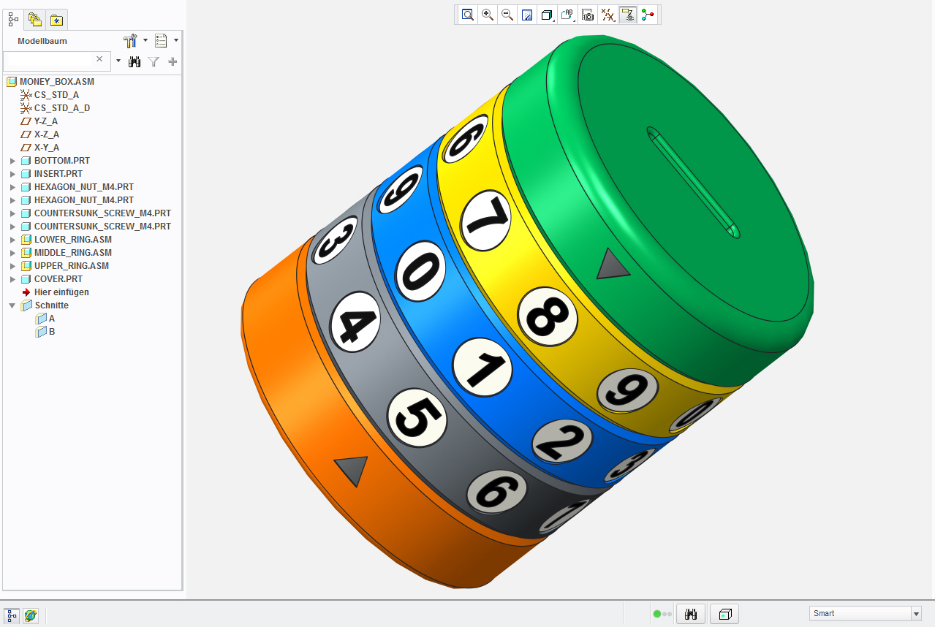This screenshot has width=935, height=627.
Task: Click the plus add icon in the tree toolbar
Action: (x=173, y=62)
